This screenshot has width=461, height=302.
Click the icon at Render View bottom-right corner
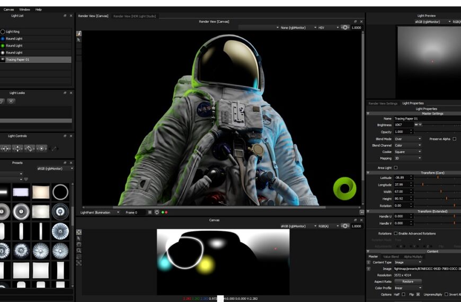(x=362, y=212)
